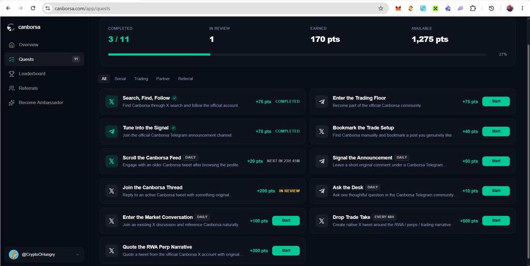This screenshot has height=266, width=530.
Task: Click Telegram icon of Tune Into the Signal
Action: coord(111,131)
